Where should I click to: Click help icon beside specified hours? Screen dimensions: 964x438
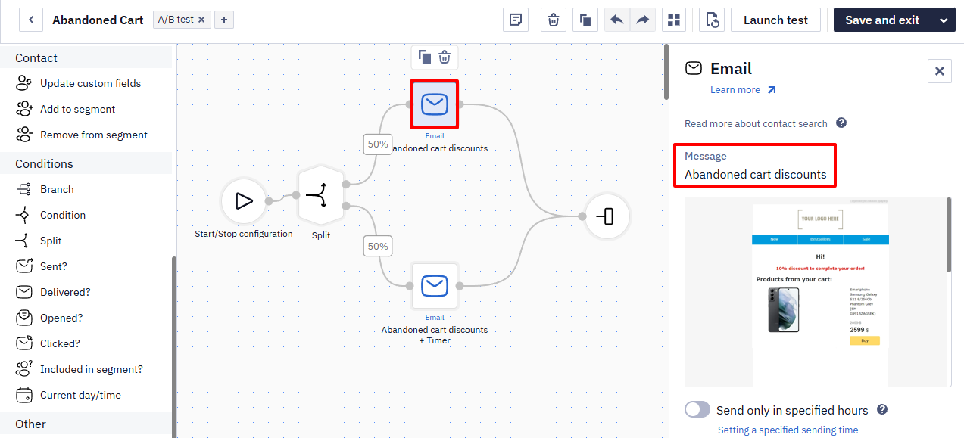[882, 409]
